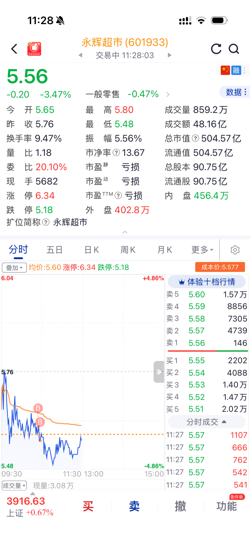The height and width of the screenshot is (544, 250).
Task: Tap 体验十档行情 banner
Action: (207, 282)
